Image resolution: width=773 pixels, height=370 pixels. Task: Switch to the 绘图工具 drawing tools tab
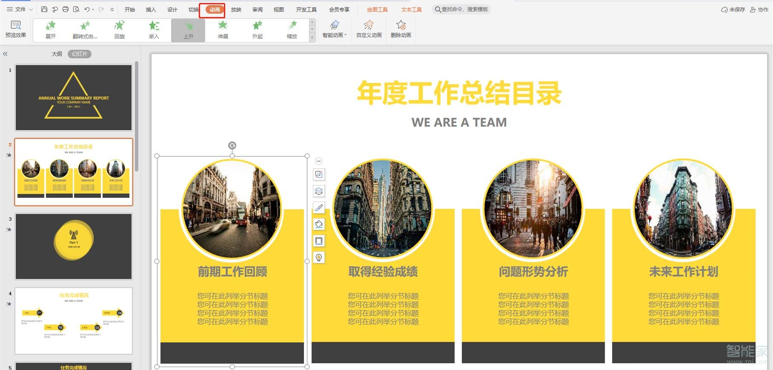[378, 9]
